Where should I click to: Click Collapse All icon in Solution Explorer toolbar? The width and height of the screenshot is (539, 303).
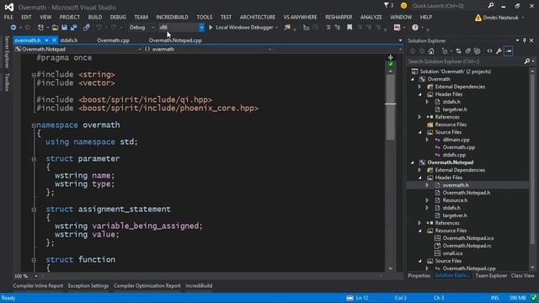(x=468, y=51)
